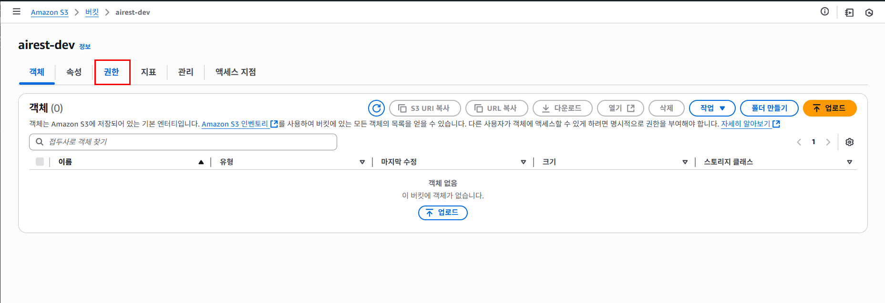Sort by 스토리지 클래스 column arrow
Image resolution: width=885 pixels, height=303 pixels.
coord(849,162)
